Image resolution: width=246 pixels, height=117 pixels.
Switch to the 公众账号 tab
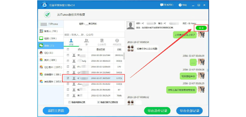coord(102,42)
